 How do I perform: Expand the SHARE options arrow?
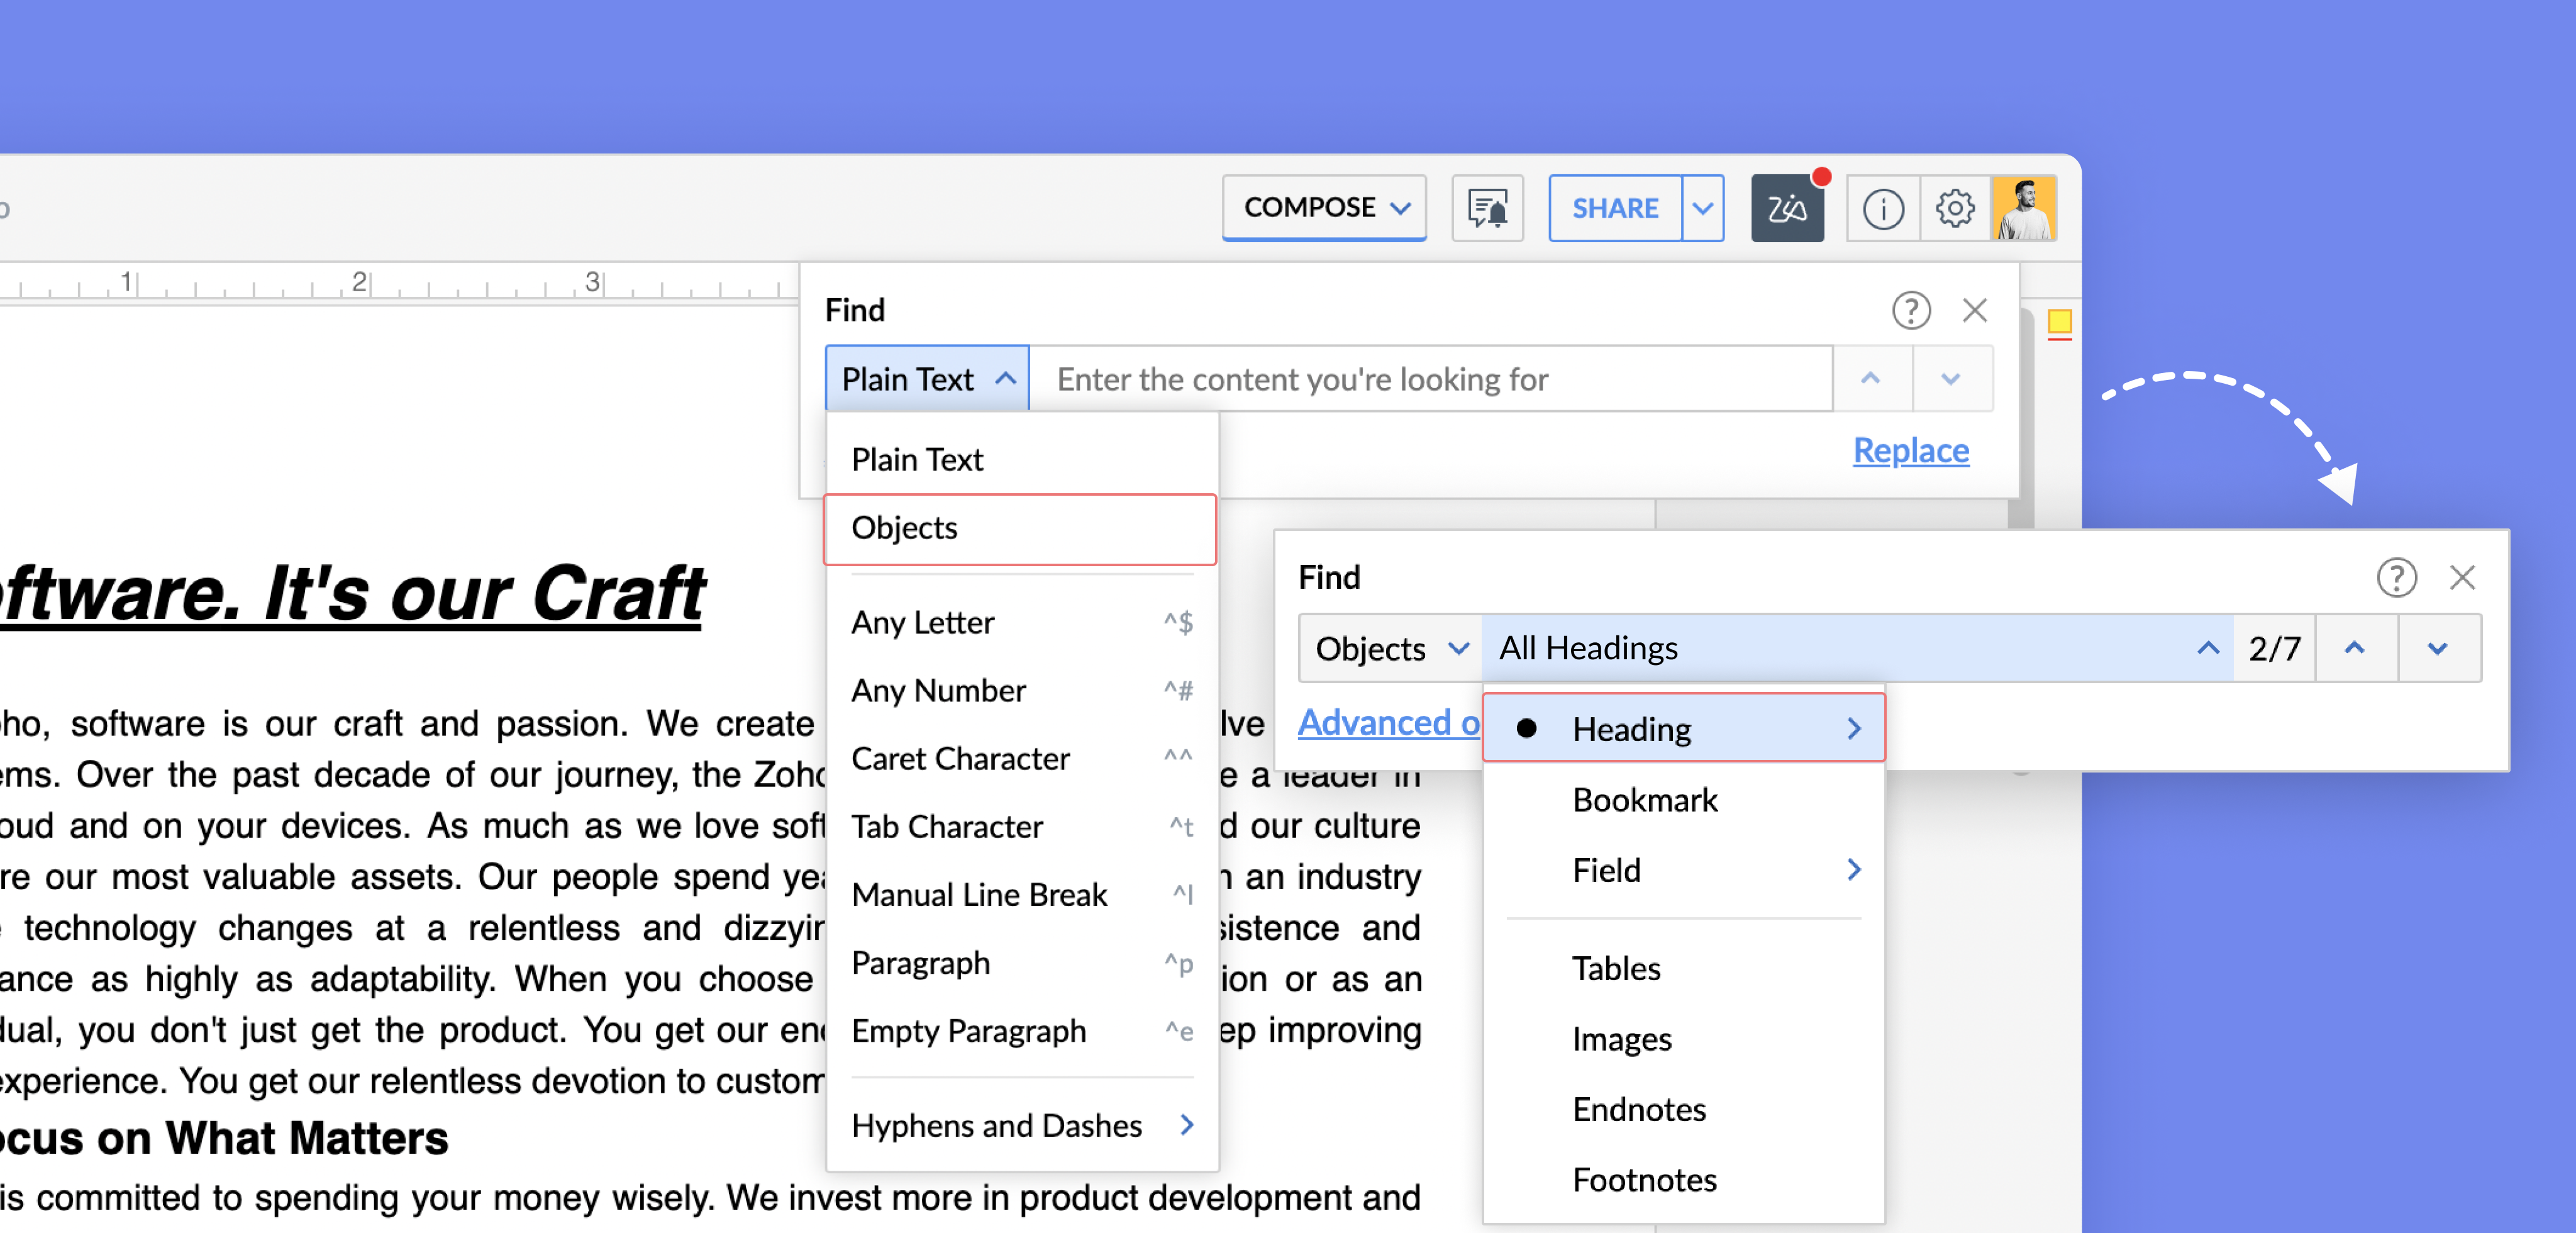click(1702, 208)
